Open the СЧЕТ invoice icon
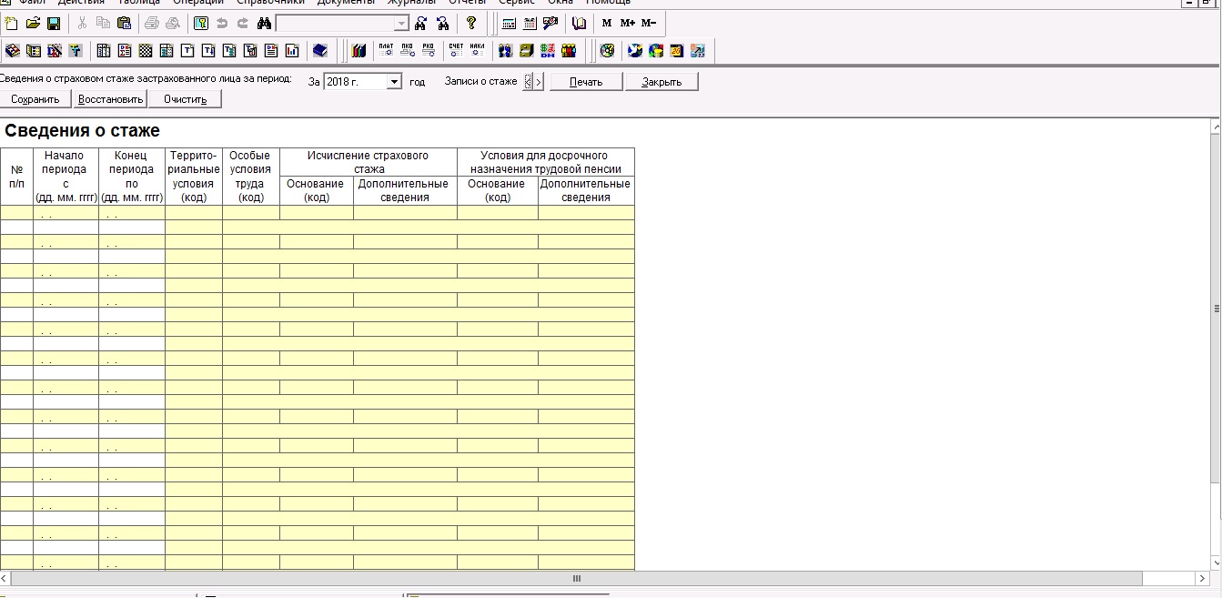The image size is (1222, 598). tap(456, 50)
